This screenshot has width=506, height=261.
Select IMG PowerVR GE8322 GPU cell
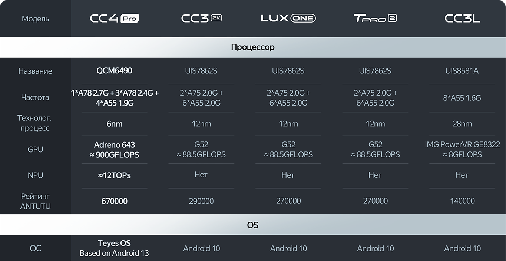[x=462, y=150]
